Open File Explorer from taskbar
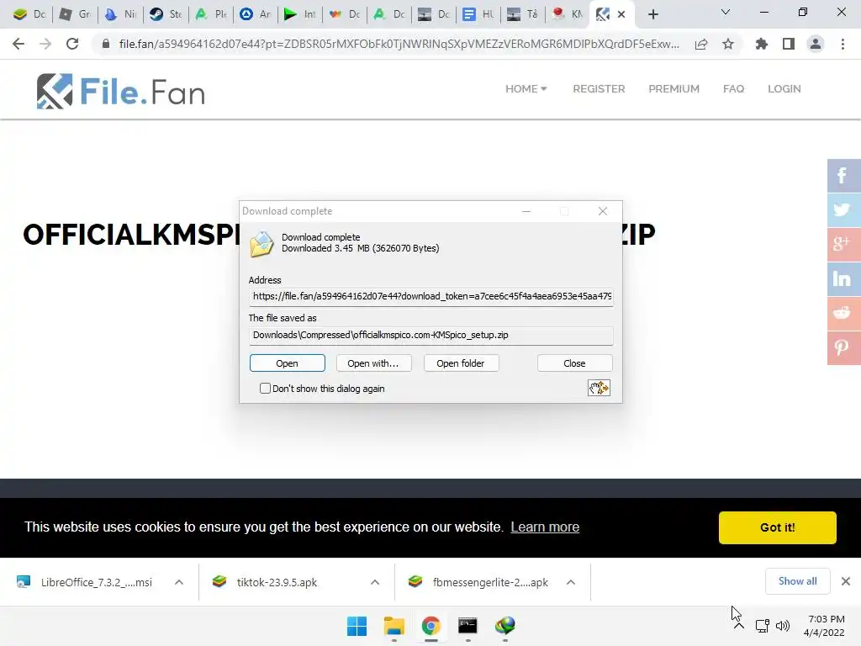The width and height of the screenshot is (861, 646). 394,626
